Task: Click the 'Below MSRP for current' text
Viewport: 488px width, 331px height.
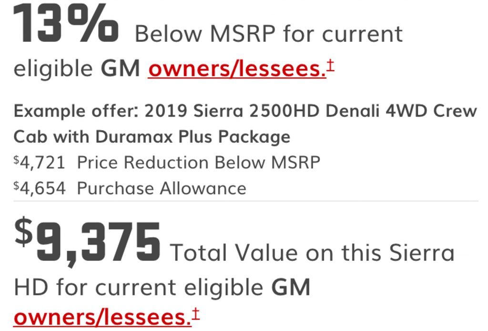Action: tap(269, 33)
